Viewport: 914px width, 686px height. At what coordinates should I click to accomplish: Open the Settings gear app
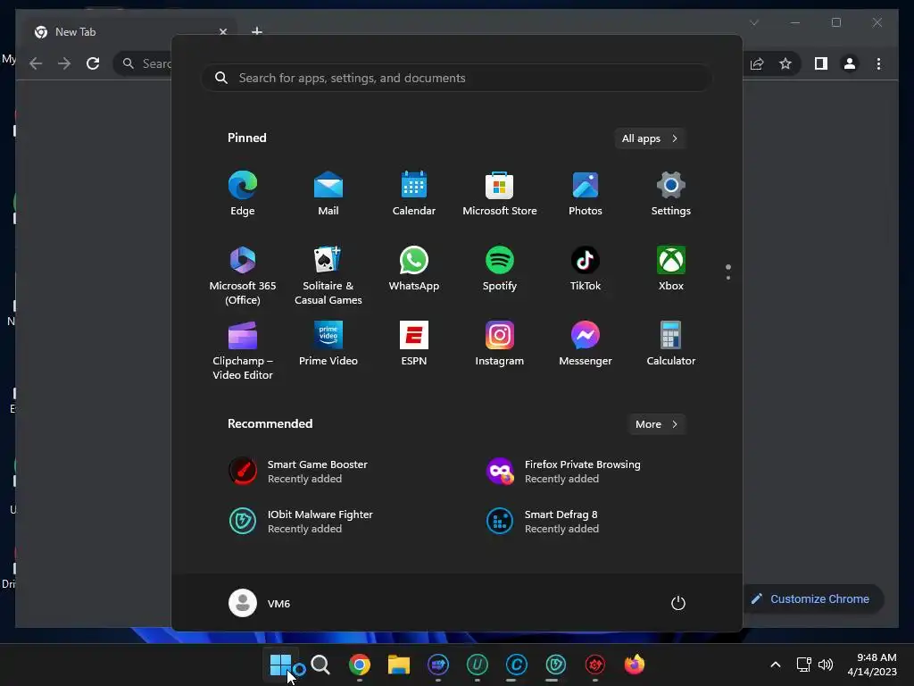click(x=671, y=194)
